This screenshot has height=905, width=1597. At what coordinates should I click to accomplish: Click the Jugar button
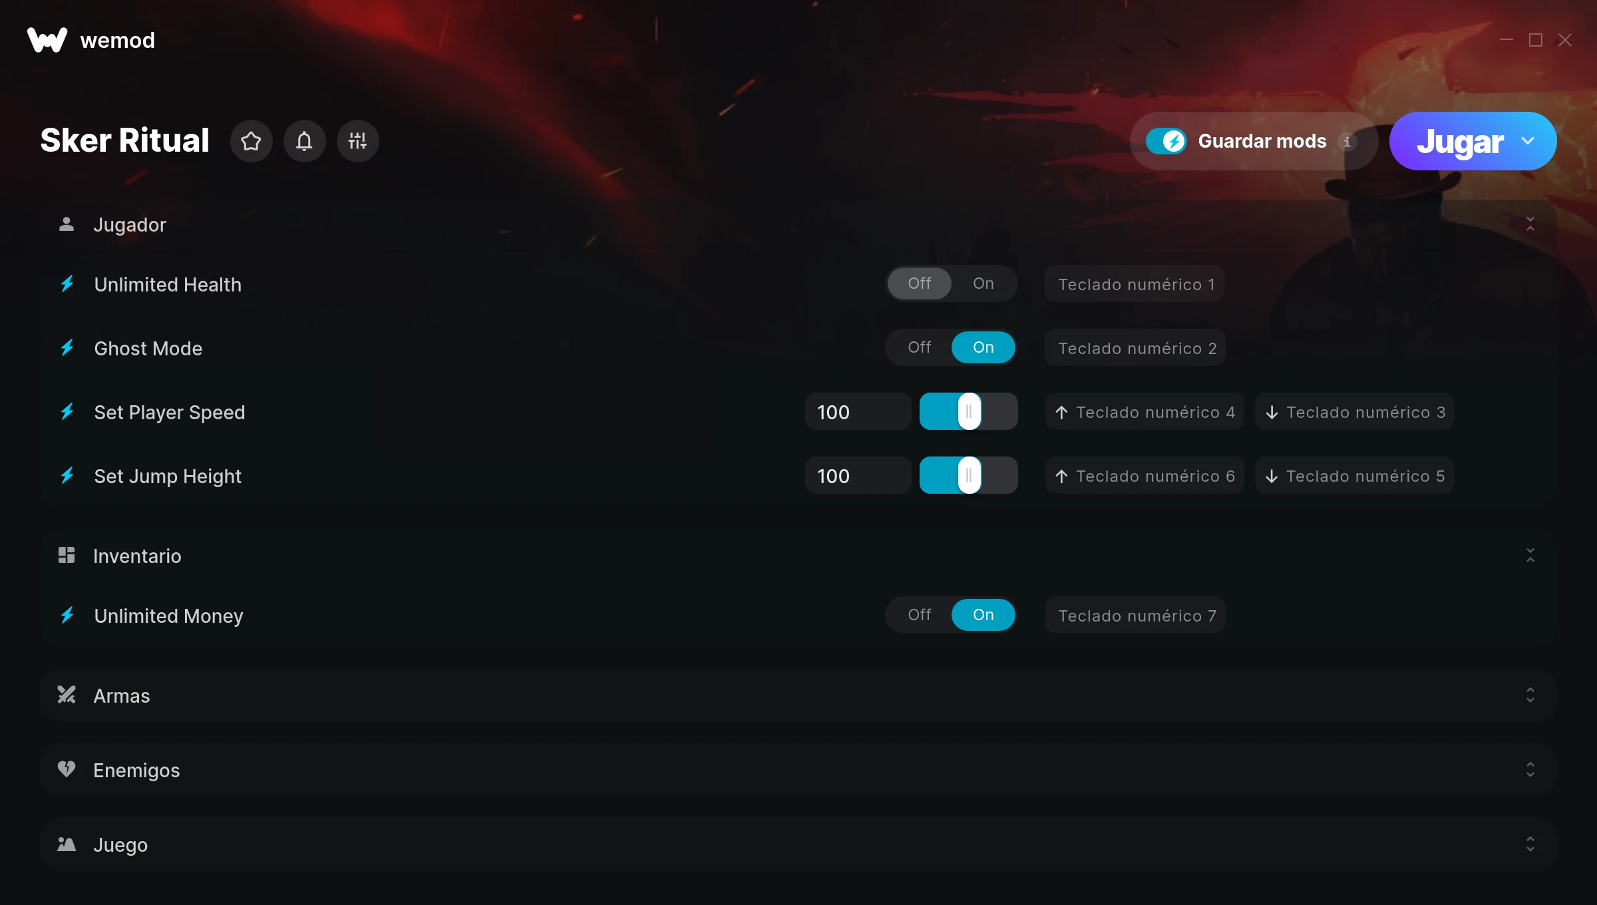point(1460,141)
